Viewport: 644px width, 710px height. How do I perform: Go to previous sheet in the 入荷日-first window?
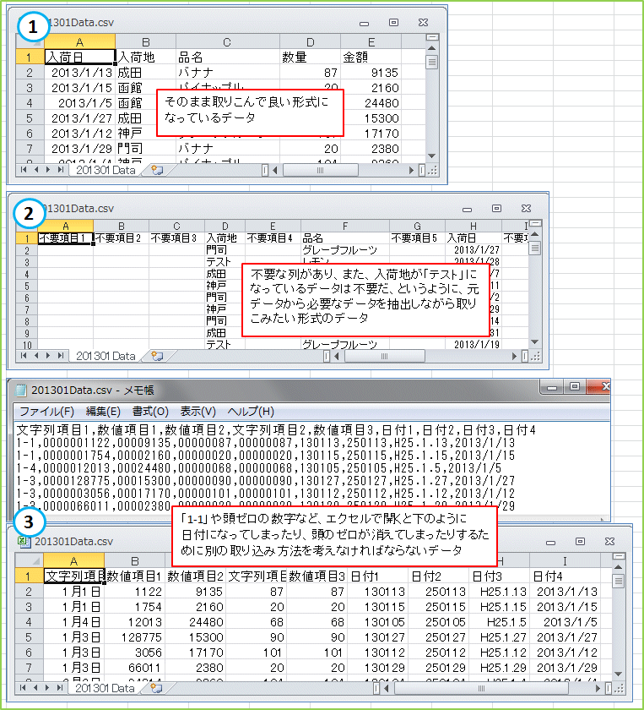coord(36,170)
